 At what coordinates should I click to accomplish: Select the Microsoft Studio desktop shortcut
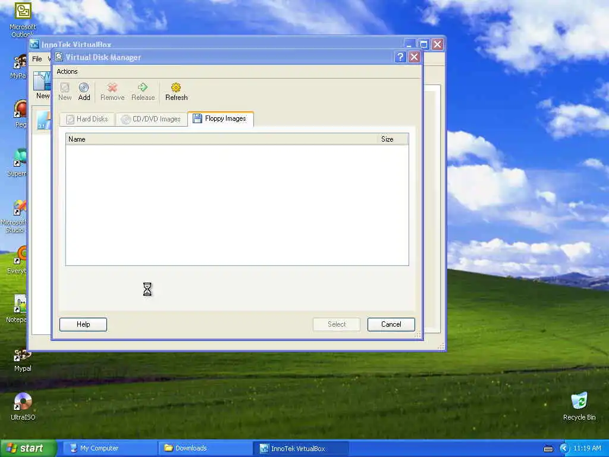click(x=14, y=217)
